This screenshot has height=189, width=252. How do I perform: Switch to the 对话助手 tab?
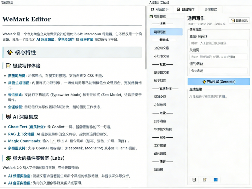click(x=161, y=9)
